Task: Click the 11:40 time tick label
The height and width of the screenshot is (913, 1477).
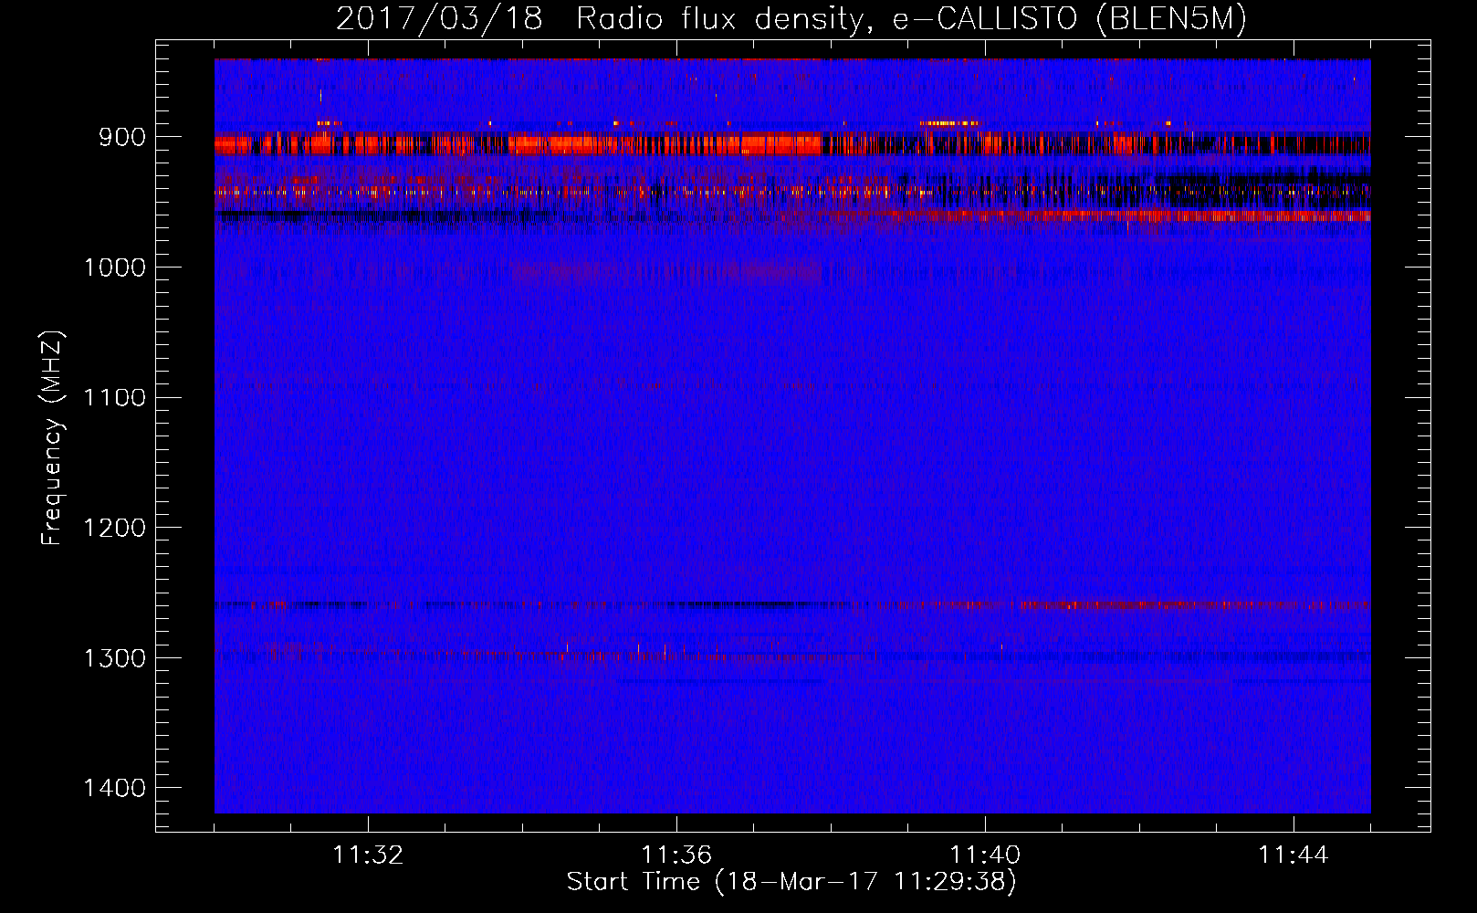Action: [x=985, y=855]
